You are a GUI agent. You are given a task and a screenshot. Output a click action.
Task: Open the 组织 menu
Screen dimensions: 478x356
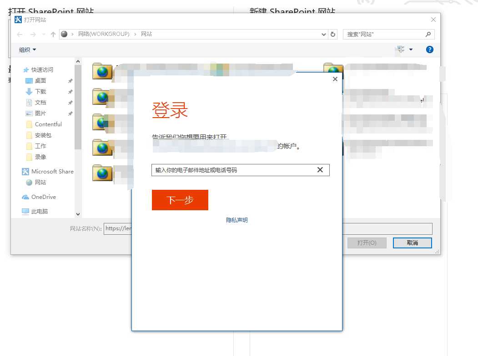[x=27, y=49]
